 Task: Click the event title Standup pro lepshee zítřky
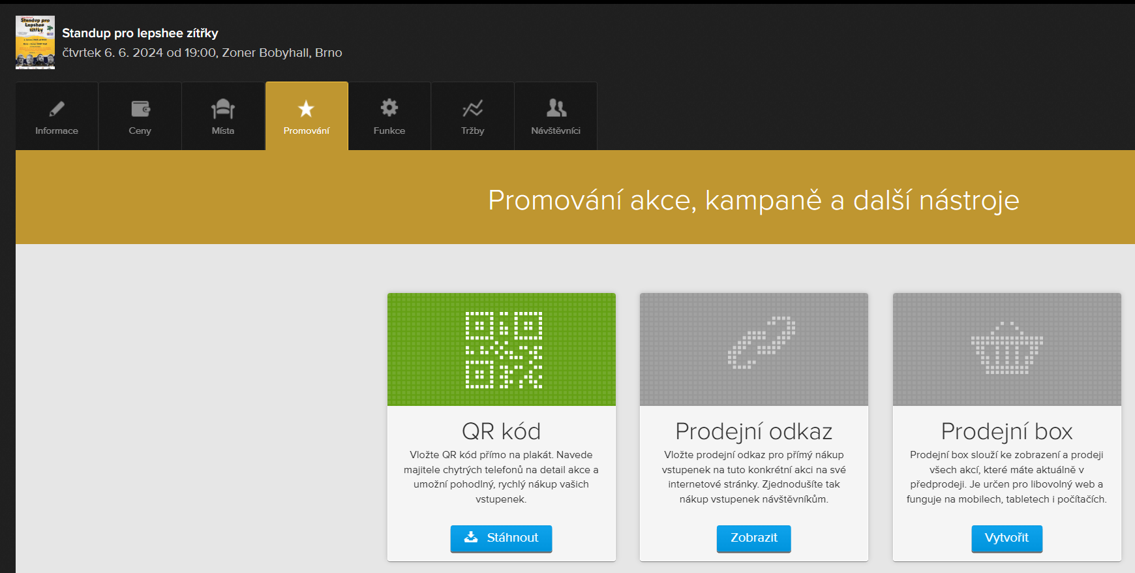(x=140, y=33)
